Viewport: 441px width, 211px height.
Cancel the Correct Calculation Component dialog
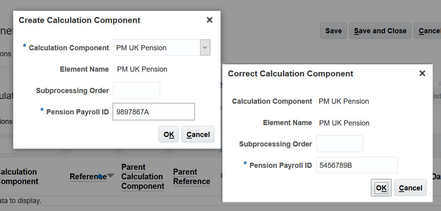tap(411, 188)
